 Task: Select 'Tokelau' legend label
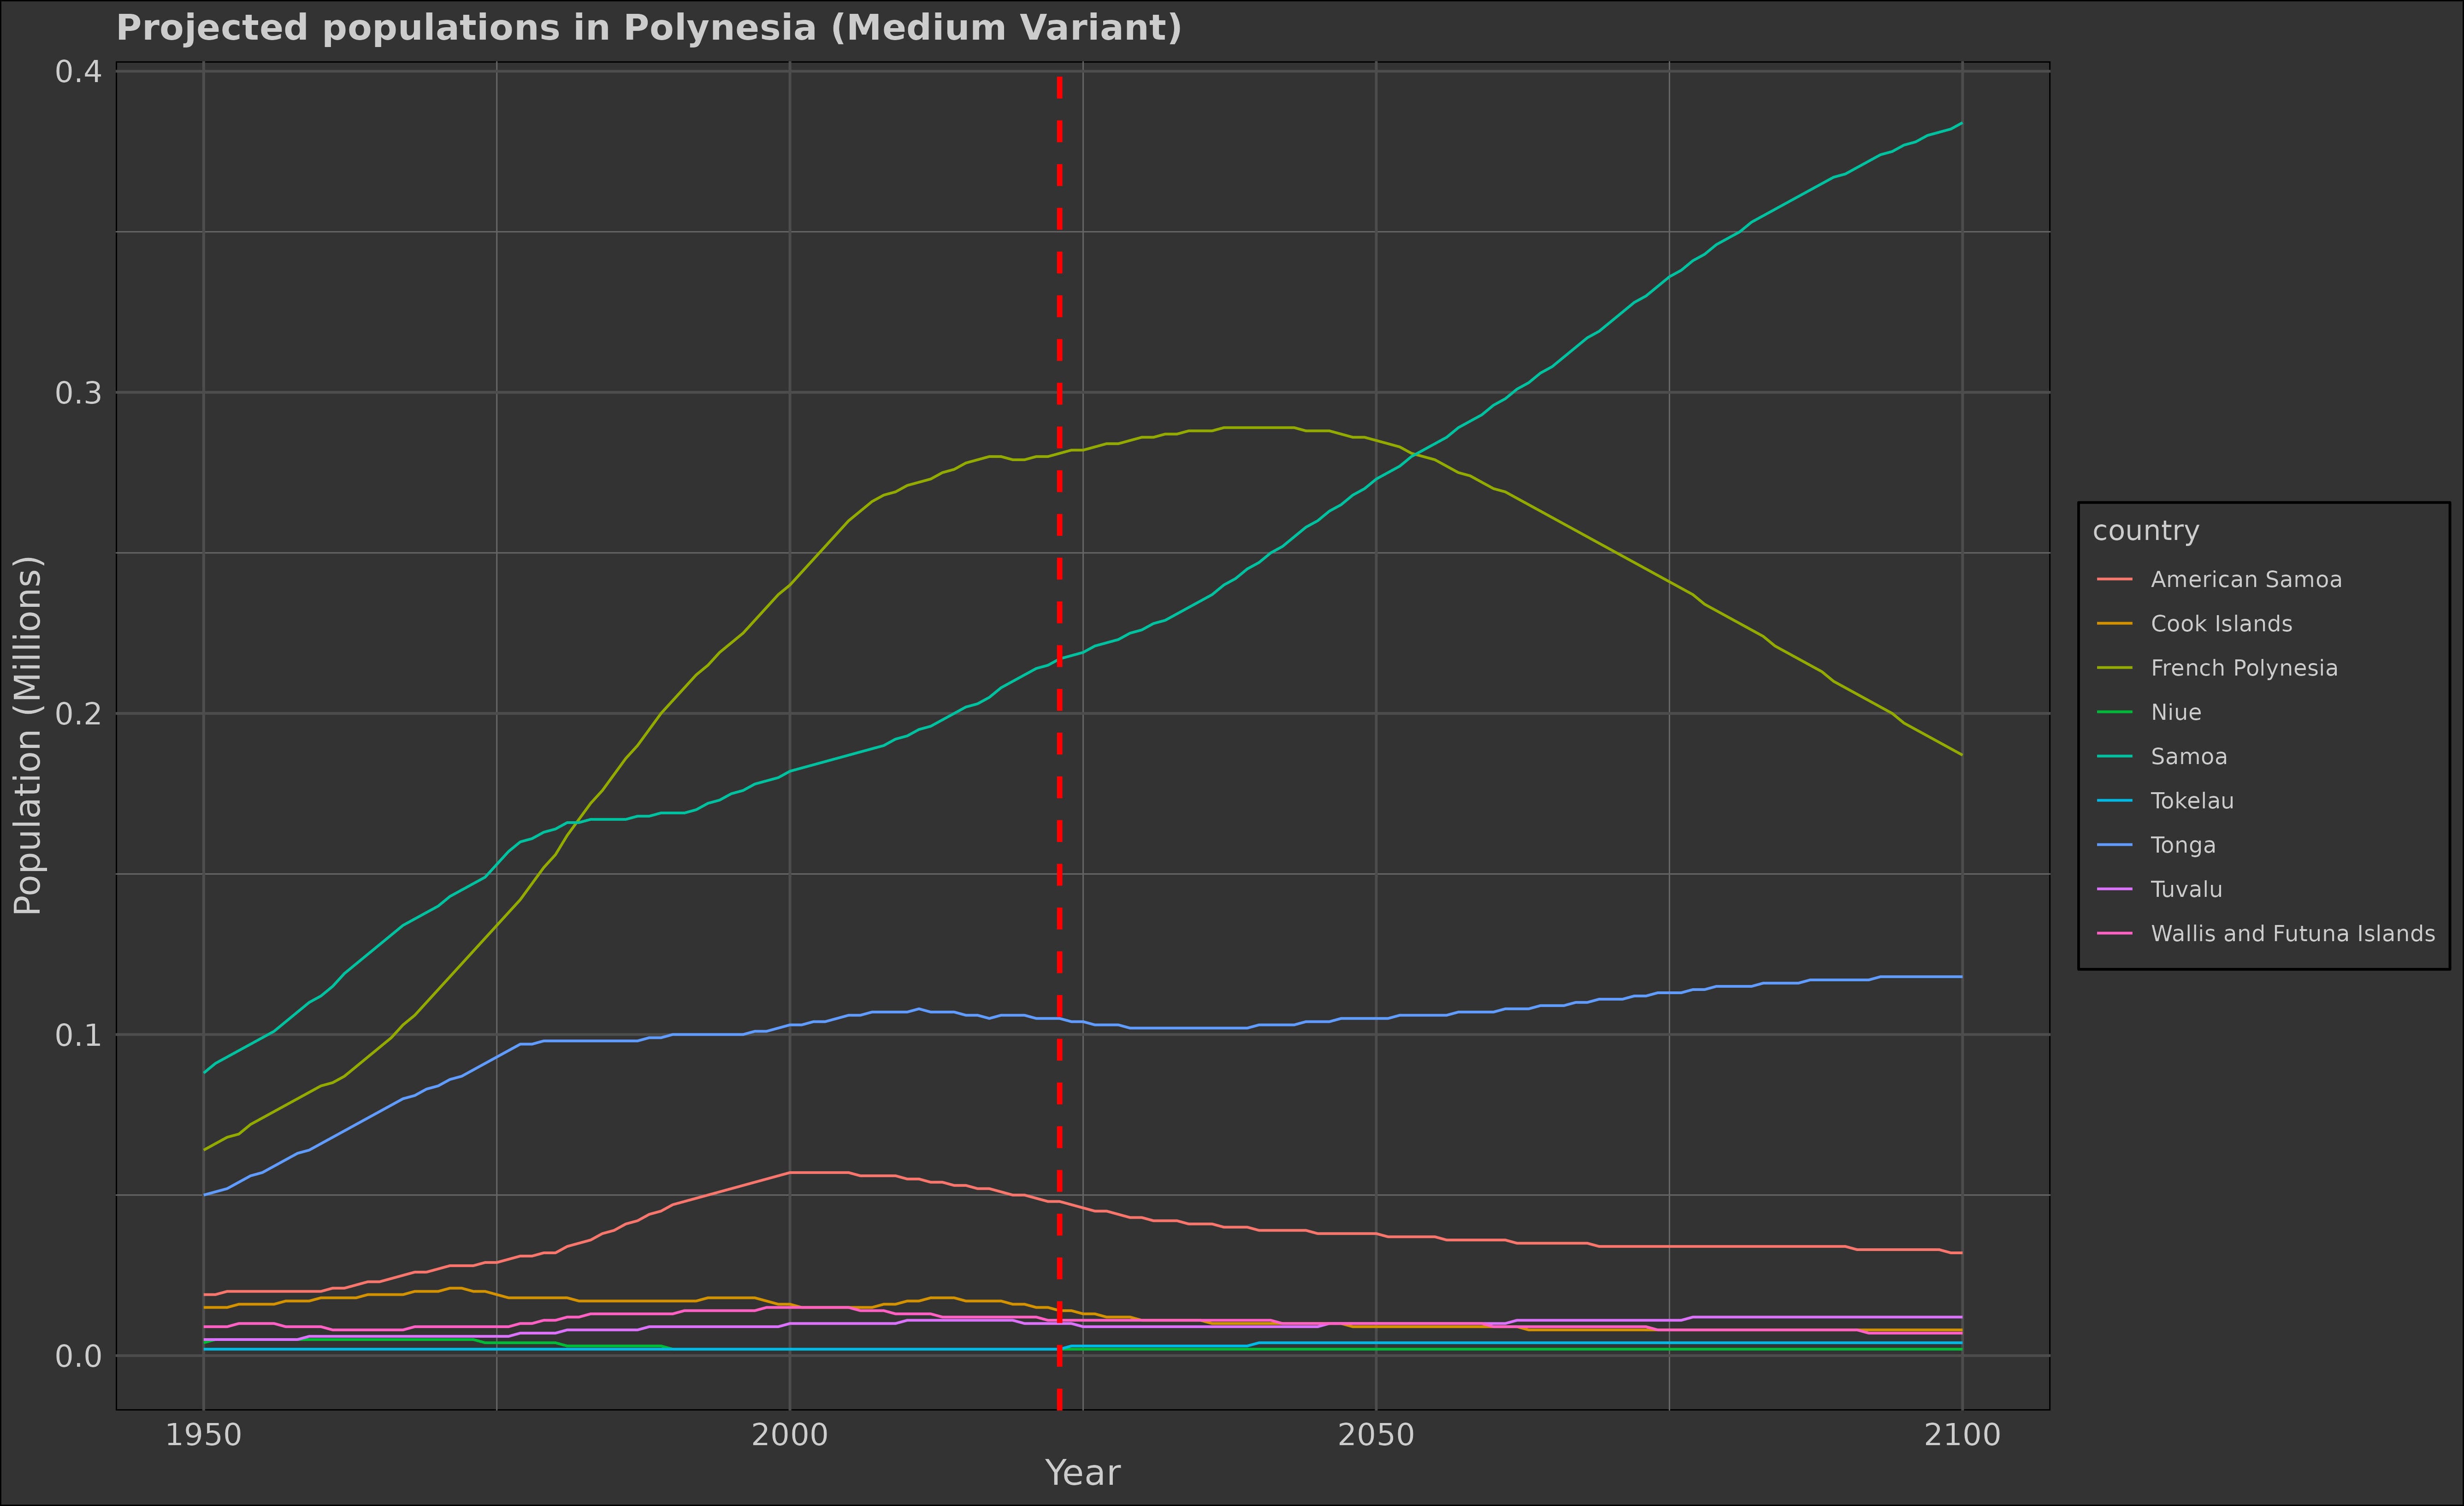pyautogui.click(x=2192, y=801)
